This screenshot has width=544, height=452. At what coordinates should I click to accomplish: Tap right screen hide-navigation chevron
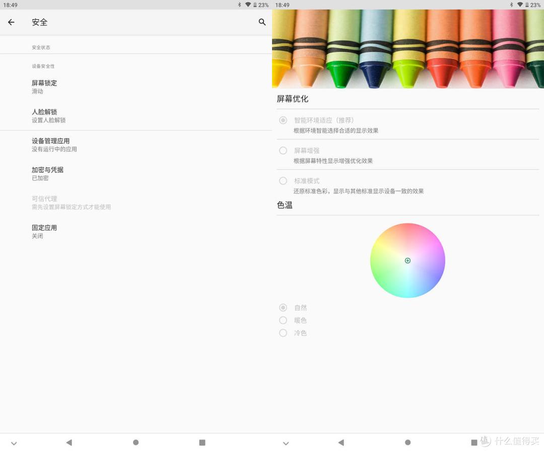[286, 443]
